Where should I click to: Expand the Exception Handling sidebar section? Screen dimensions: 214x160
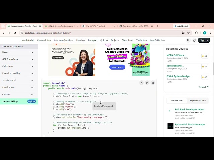pyautogui.click(x=19, y=73)
